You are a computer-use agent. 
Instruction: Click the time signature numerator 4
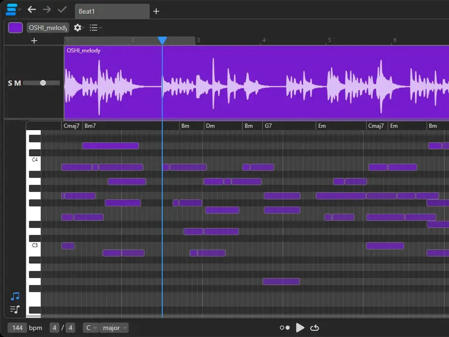[x=54, y=328]
